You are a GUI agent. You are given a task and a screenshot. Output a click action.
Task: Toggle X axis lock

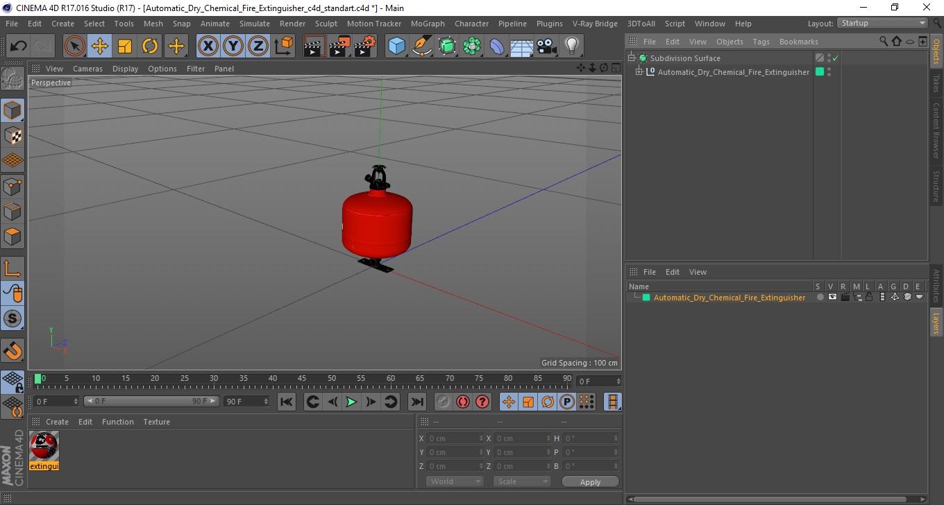208,46
